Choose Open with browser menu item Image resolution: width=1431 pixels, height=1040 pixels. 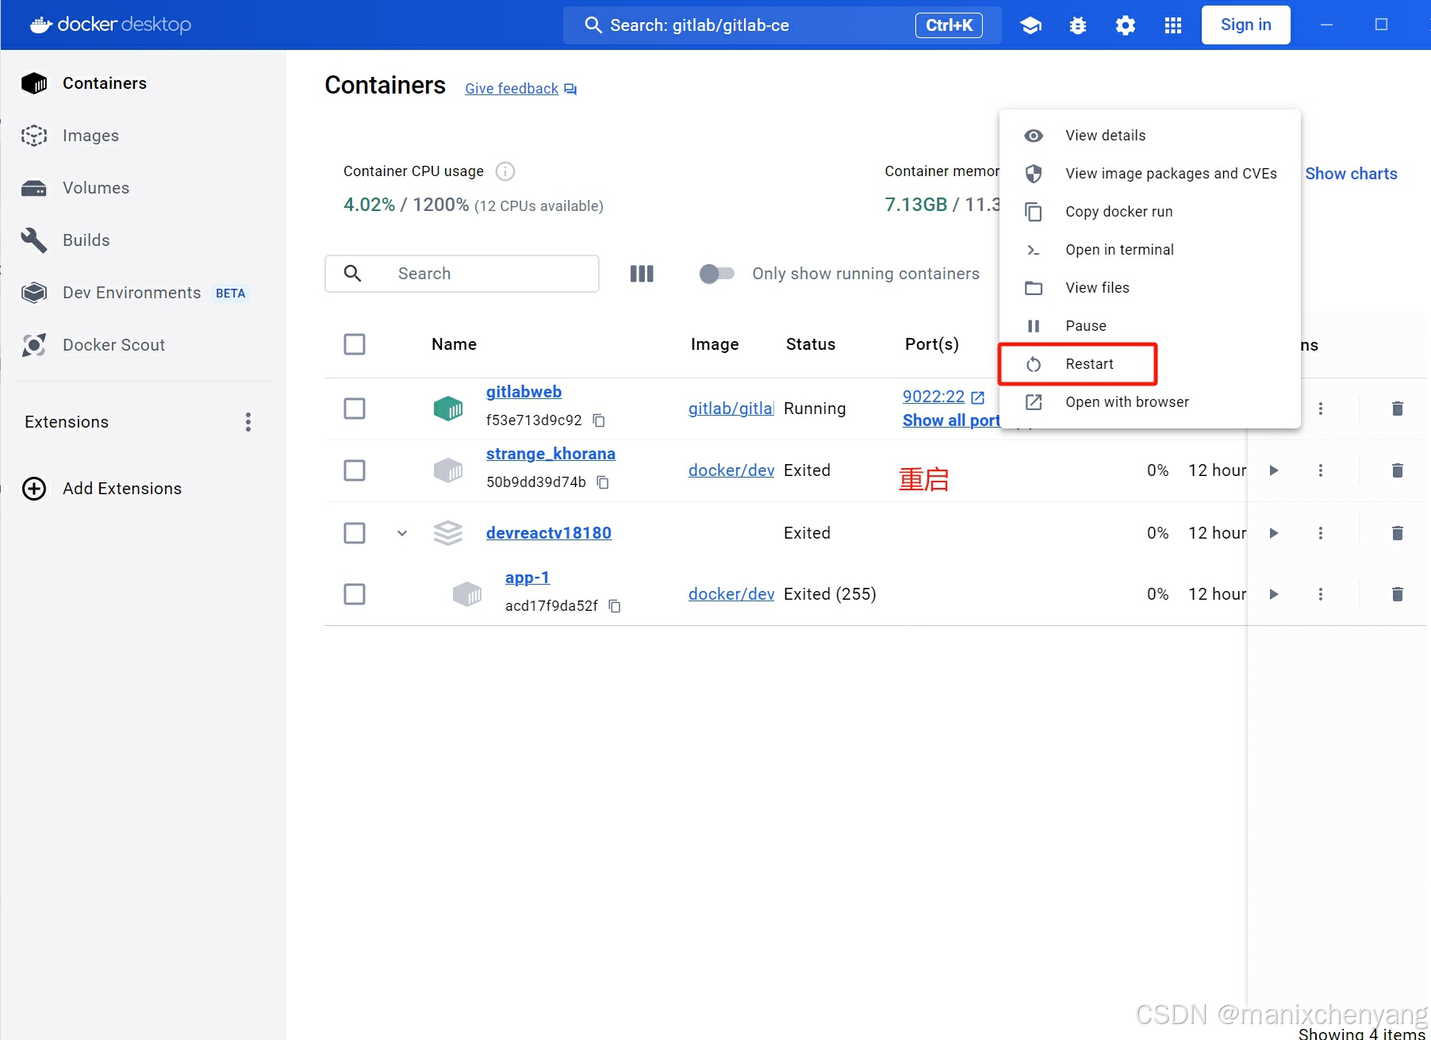(1149, 402)
